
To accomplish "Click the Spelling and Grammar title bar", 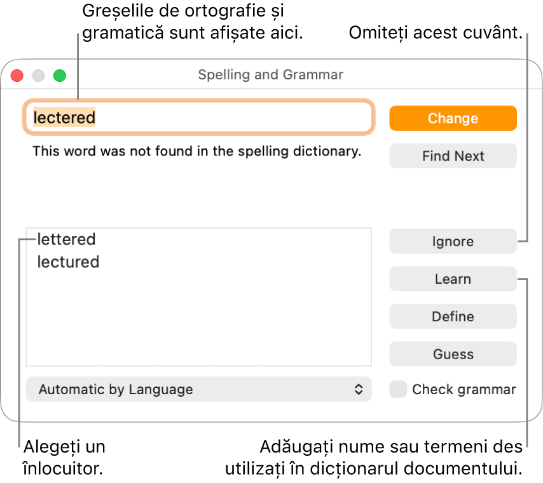I will 271,75.
